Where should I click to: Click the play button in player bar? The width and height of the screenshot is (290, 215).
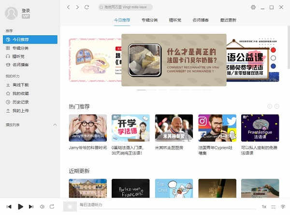(x=20, y=206)
